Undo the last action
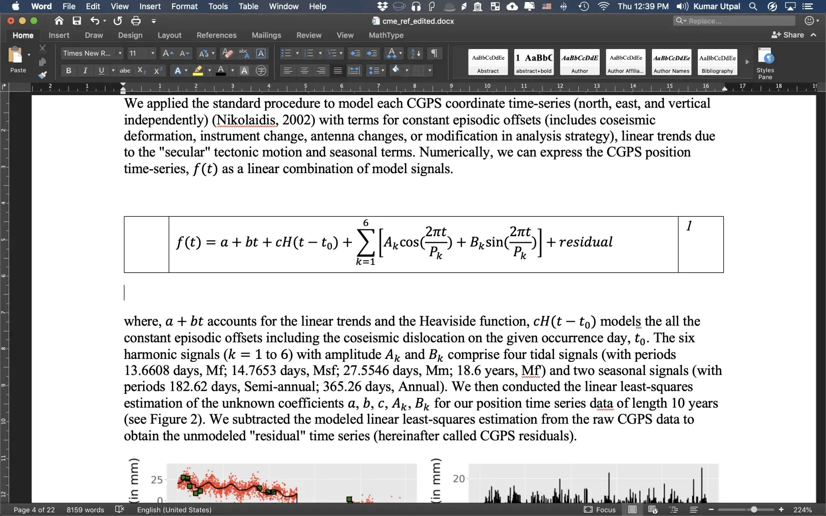This screenshot has height=516, width=826. click(x=95, y=21)
